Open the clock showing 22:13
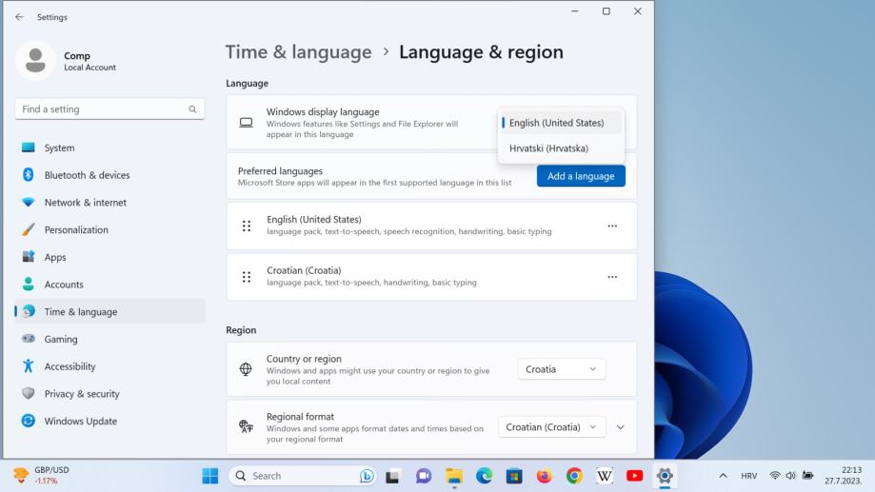Image resolution: width=875 pixels, height=492 pixels. pyautogui.click(x=844, y=475)
